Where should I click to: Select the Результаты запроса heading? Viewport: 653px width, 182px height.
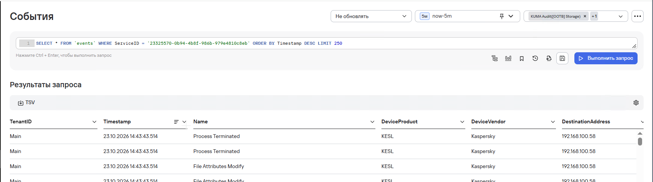(46, 85)
